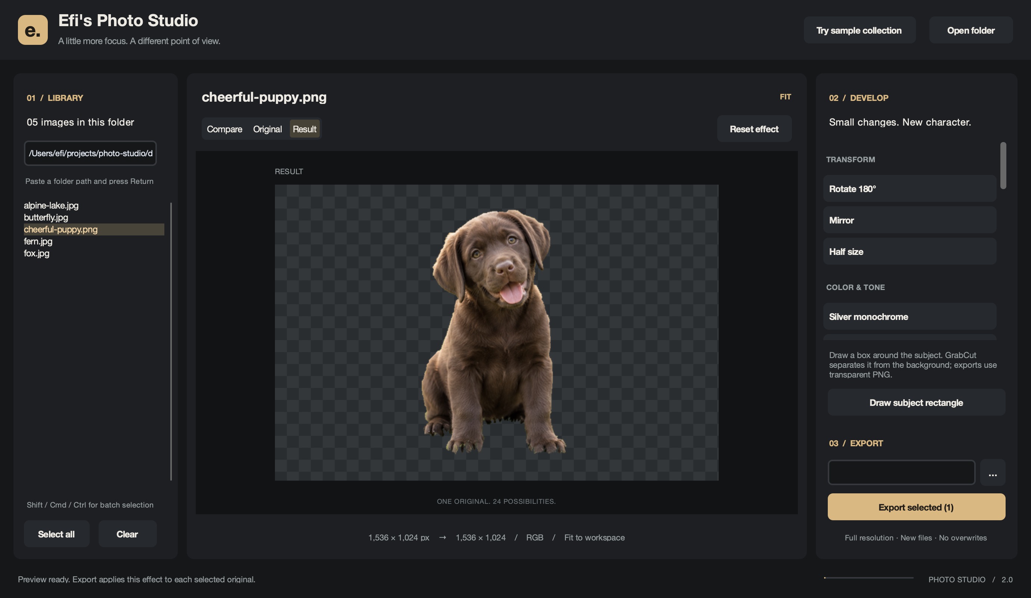Click the FIT zoom label
This screenshot has width=1031, height=598.
click(x=785, y=97)
